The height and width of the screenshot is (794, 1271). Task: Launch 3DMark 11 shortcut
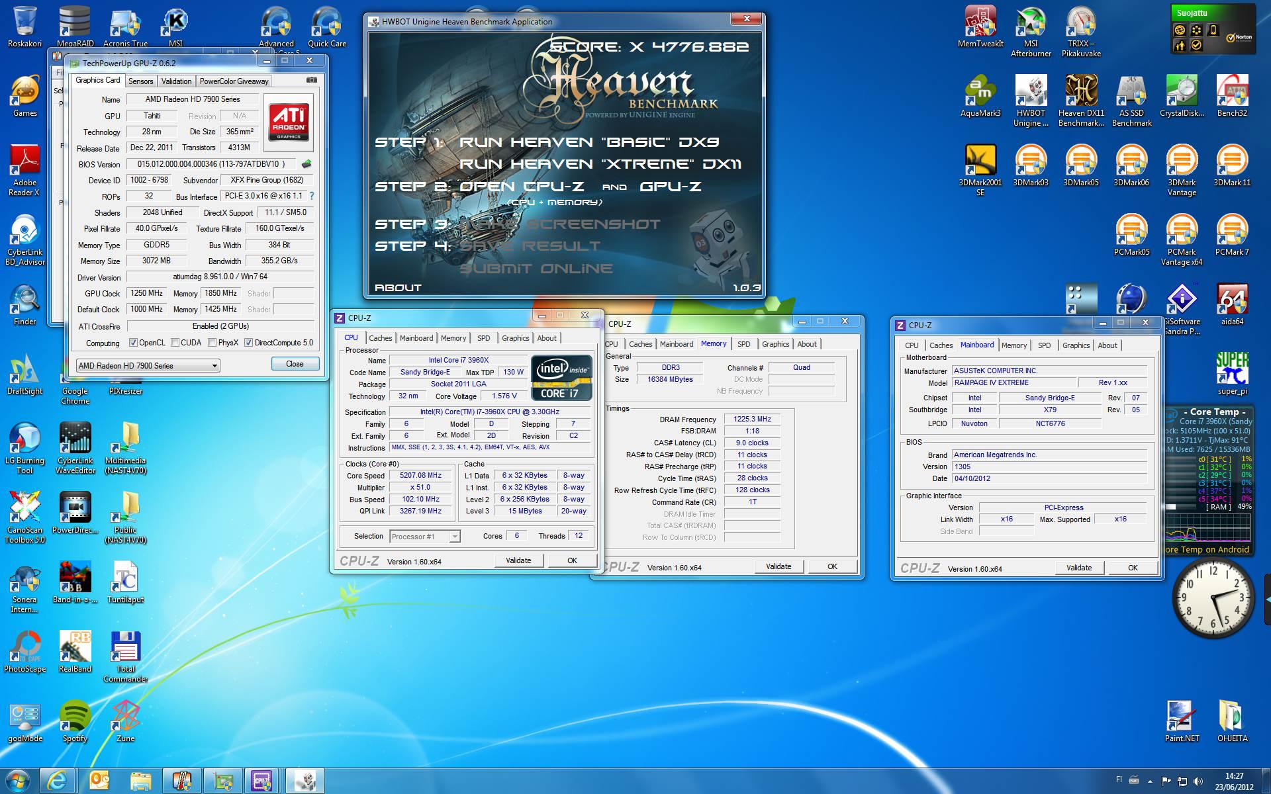tap(1232, 166)
